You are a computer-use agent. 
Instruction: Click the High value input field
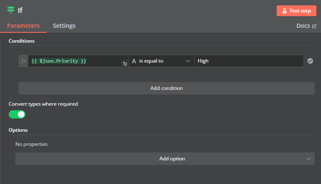click(248, 61)
